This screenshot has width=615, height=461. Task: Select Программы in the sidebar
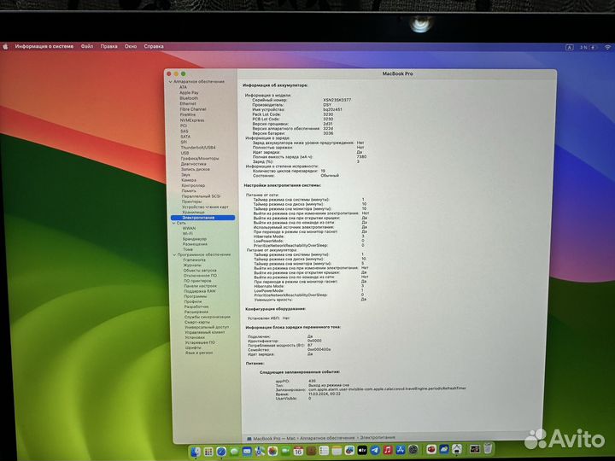click(196, 296)
